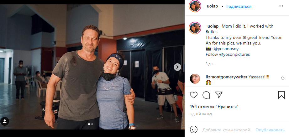This screenshot has width=289, height=137.
Task: Open _uolap_ profile picture in the post header
Action: [195, 6]
